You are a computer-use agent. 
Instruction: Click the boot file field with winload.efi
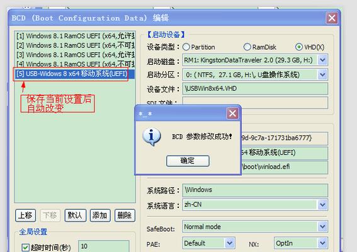285,167
